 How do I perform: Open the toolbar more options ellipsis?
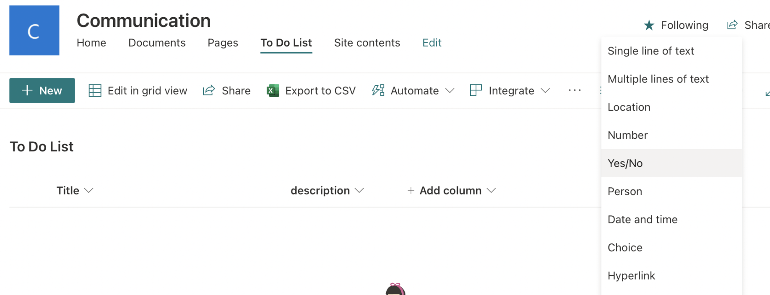click(575, 91)
